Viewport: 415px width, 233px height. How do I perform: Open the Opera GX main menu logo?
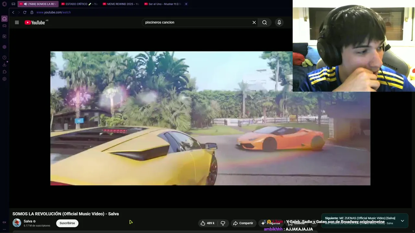click(4, 4)
